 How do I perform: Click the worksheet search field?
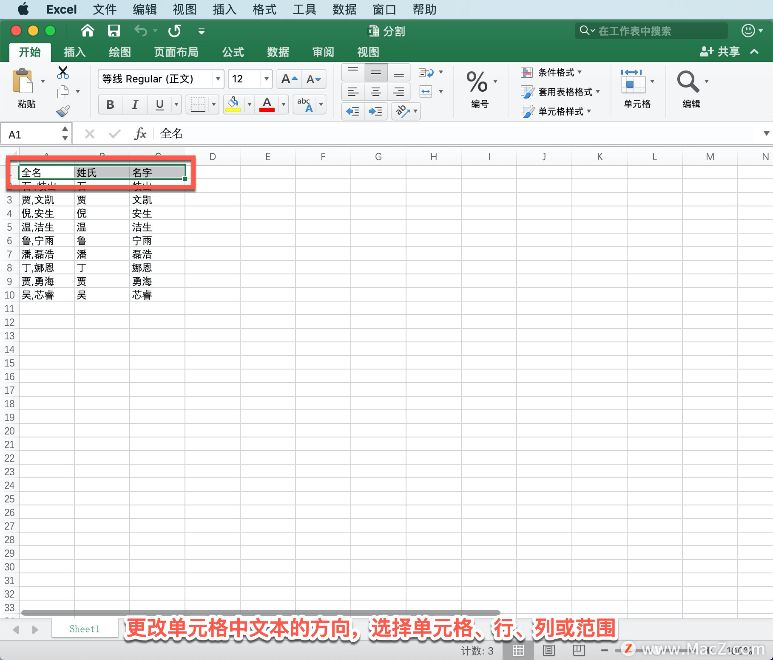coord(651,31)
